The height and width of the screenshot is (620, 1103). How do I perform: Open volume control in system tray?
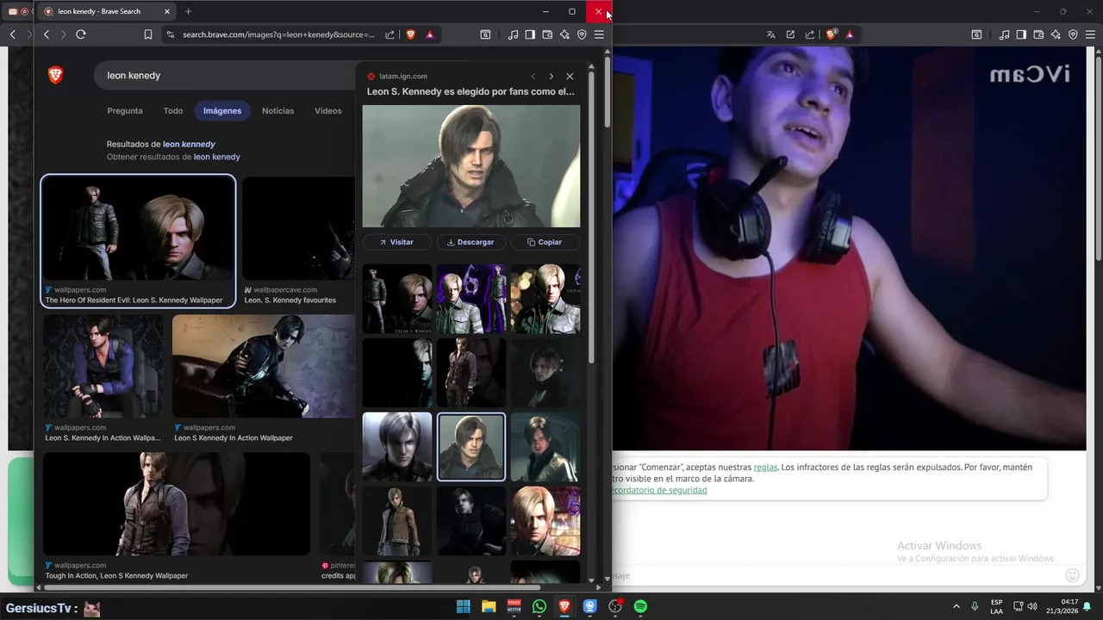click(1032, 606)
